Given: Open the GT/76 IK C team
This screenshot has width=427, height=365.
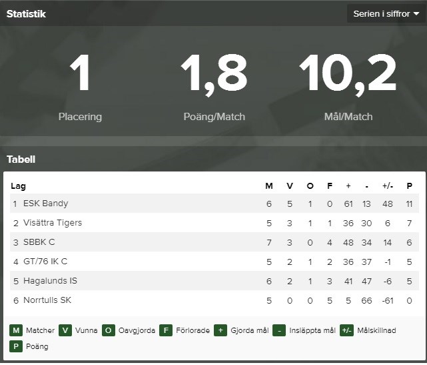Looking at the screenshot, I should point(45,262).
